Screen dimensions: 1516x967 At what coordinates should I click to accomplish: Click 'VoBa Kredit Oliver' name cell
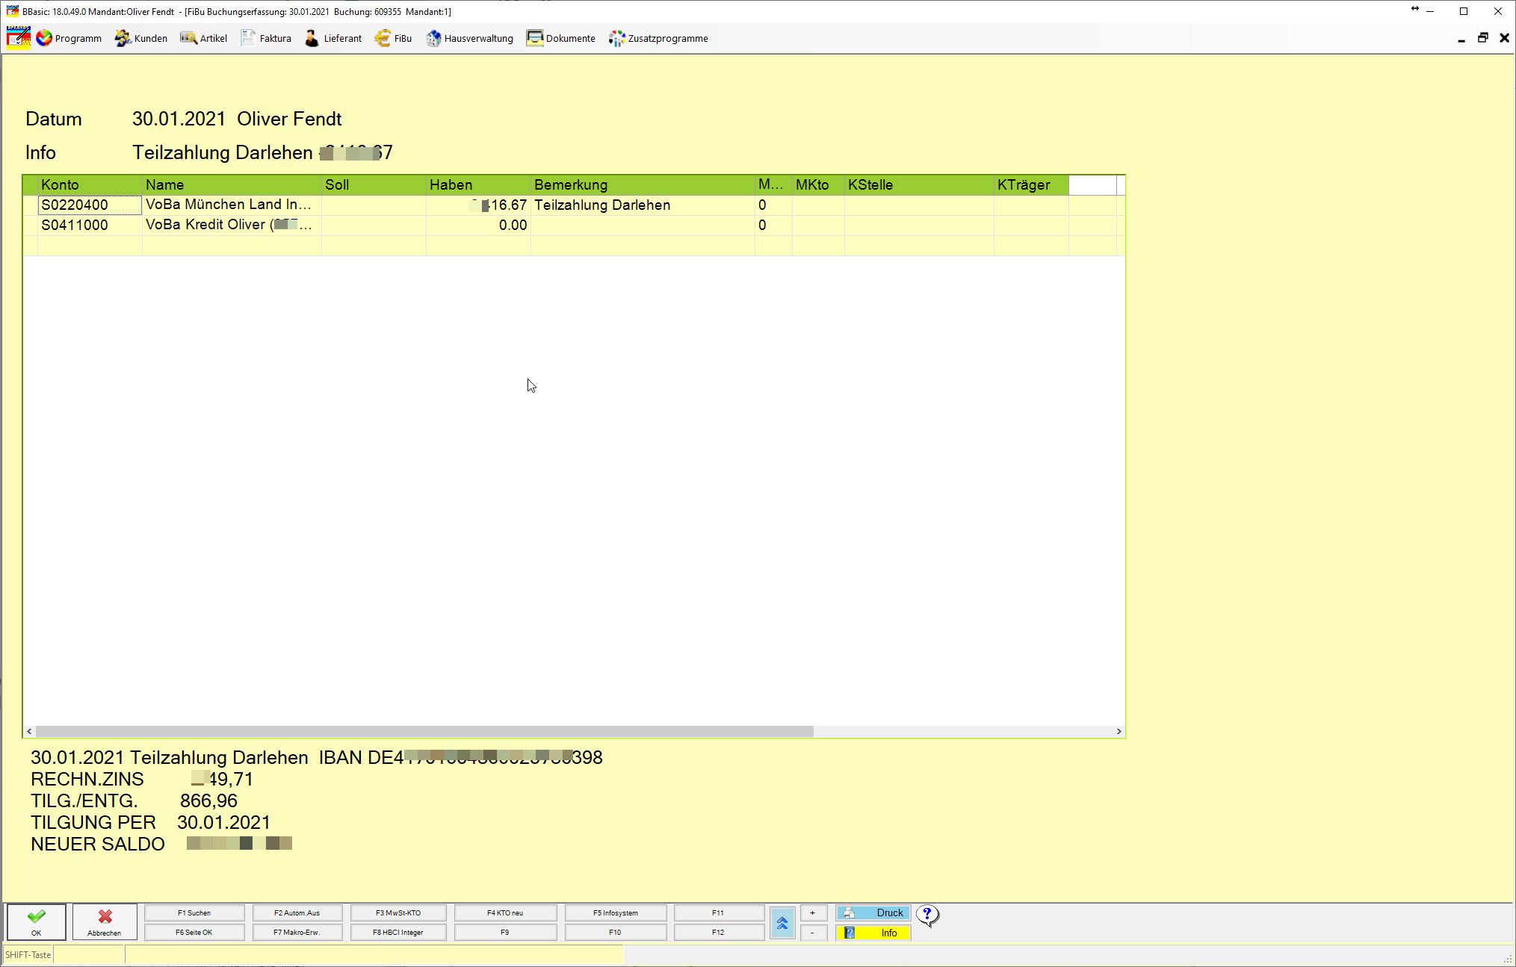(x=232, y=225)
